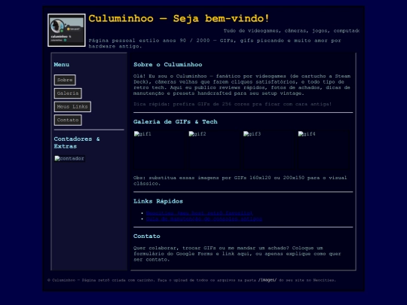Image resolution: width=407 pixels, height=305 pixels.
Task: Select the Contato menu button
Action: pyautogui.click(x=68, y=120)
